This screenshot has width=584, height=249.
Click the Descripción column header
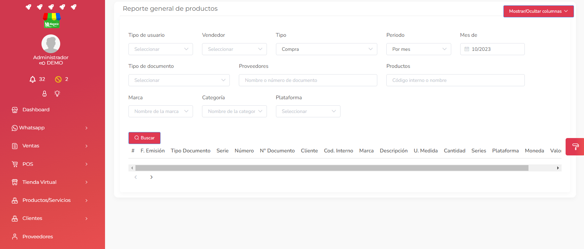coord(394,151)
